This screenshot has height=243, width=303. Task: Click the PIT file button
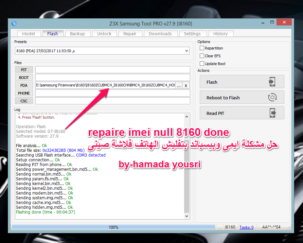(x=24, y=69)
